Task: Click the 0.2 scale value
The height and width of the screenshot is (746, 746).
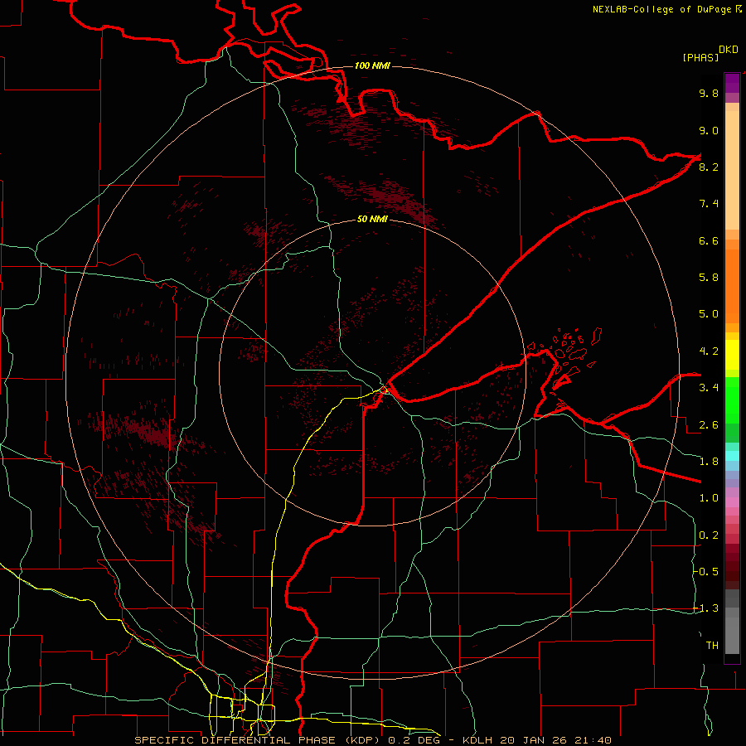Action: (x=709, y=535)
